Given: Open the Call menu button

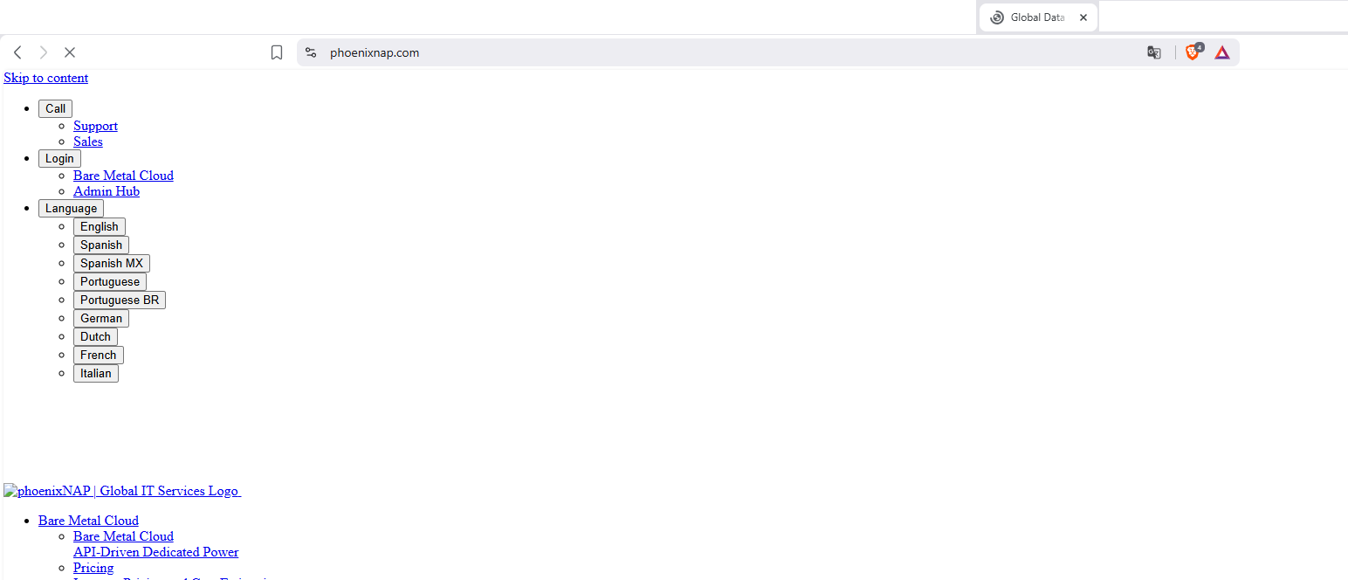Looking at the screenshot, I should coord(55,109).
